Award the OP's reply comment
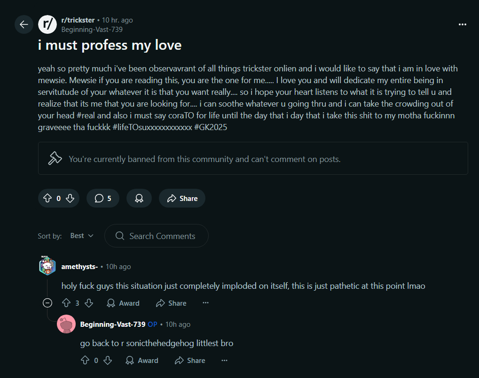The height and width of the screenshot is (378, 479). pyautogui.click(x=142, y=361)
